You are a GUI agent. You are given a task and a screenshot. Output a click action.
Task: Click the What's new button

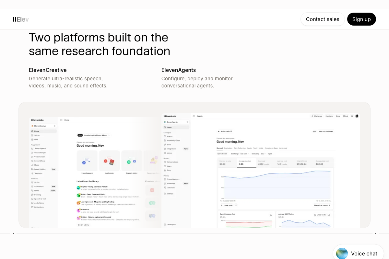[x=317, y=116]
